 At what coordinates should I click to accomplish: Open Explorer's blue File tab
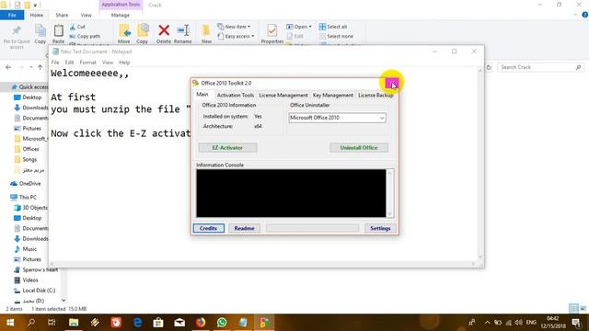[x=12, y=15]
